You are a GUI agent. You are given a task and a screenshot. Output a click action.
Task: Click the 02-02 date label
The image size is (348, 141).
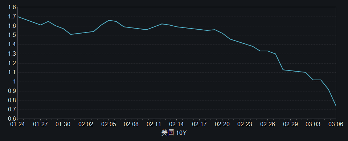pos(86,124)
